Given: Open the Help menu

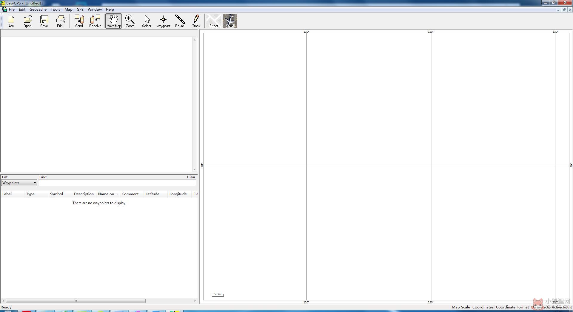Looking at the screenshot, I should point(110,10).
